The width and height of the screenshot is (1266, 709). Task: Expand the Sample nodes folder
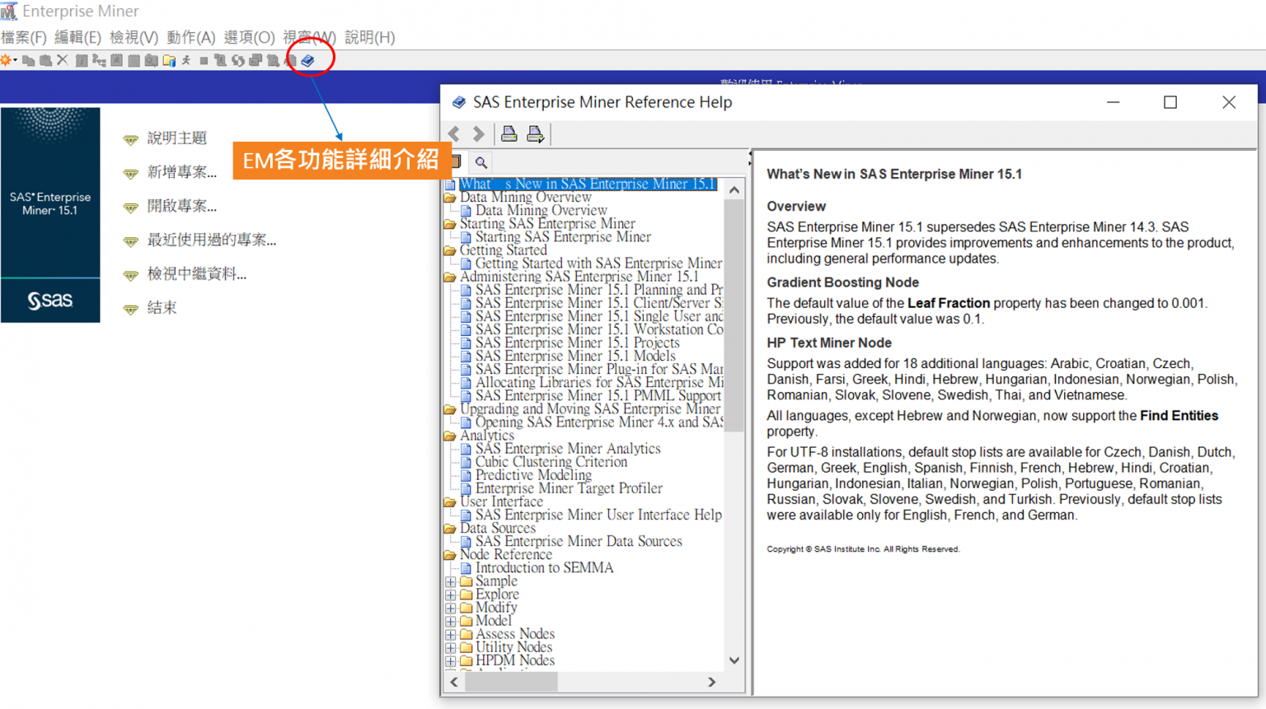click(450, 581)
